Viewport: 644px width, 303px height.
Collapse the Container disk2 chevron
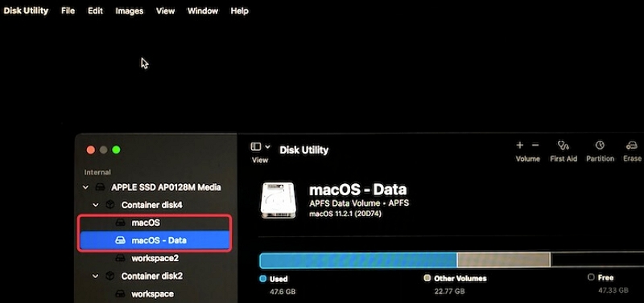pos(95,276)
